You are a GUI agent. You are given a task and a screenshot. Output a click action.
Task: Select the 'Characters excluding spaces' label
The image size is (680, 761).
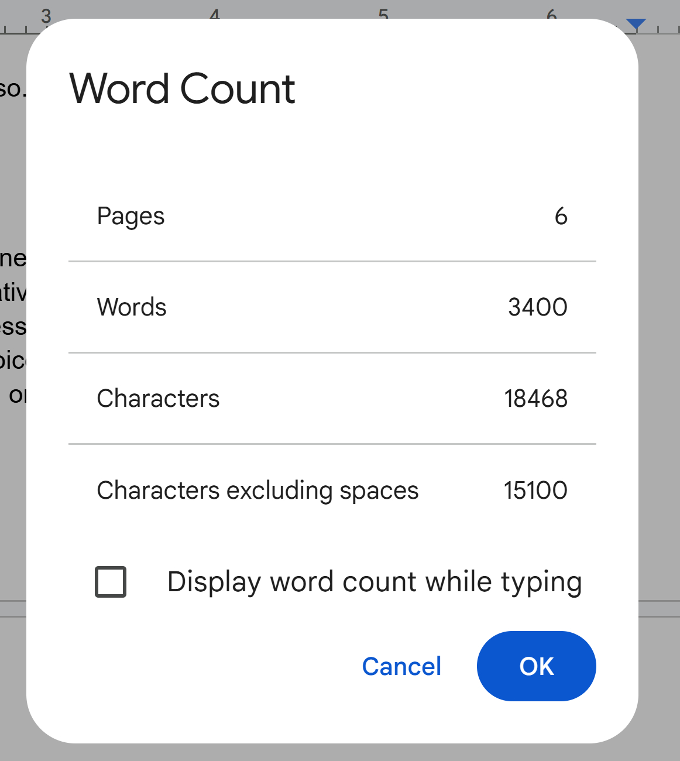(257, 491)
